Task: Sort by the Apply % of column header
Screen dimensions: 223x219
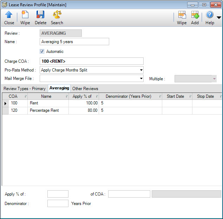Action: 84,96
